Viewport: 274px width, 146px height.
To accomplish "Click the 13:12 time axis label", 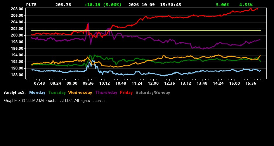I will pos(186,83).
